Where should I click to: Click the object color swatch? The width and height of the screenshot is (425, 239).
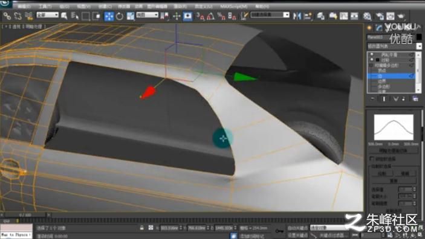(419, 37)
